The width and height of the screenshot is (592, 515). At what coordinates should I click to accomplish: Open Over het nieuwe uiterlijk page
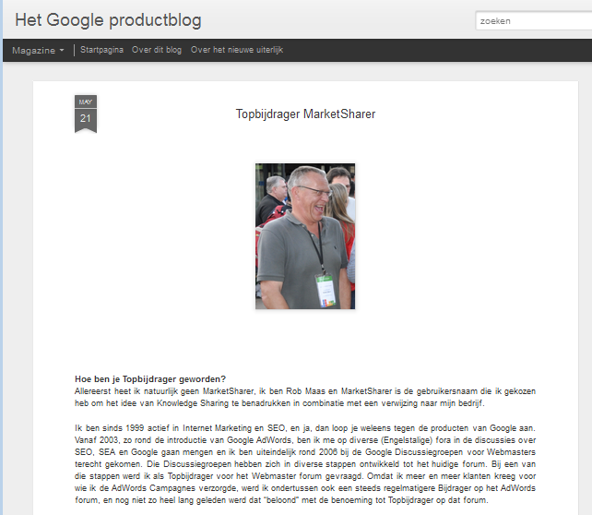tap(237, 50)
